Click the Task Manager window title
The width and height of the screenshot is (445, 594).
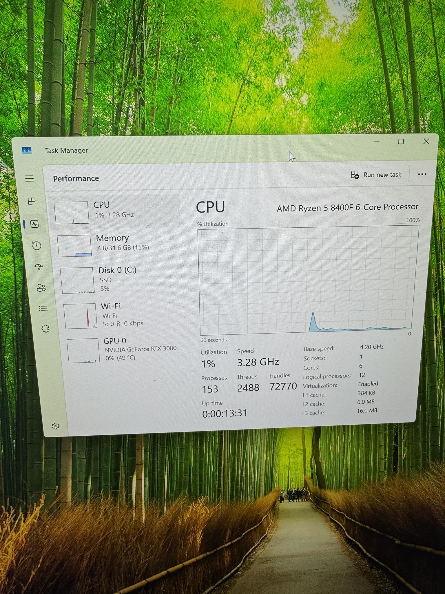pyautogui.click(x=66, y=150)
